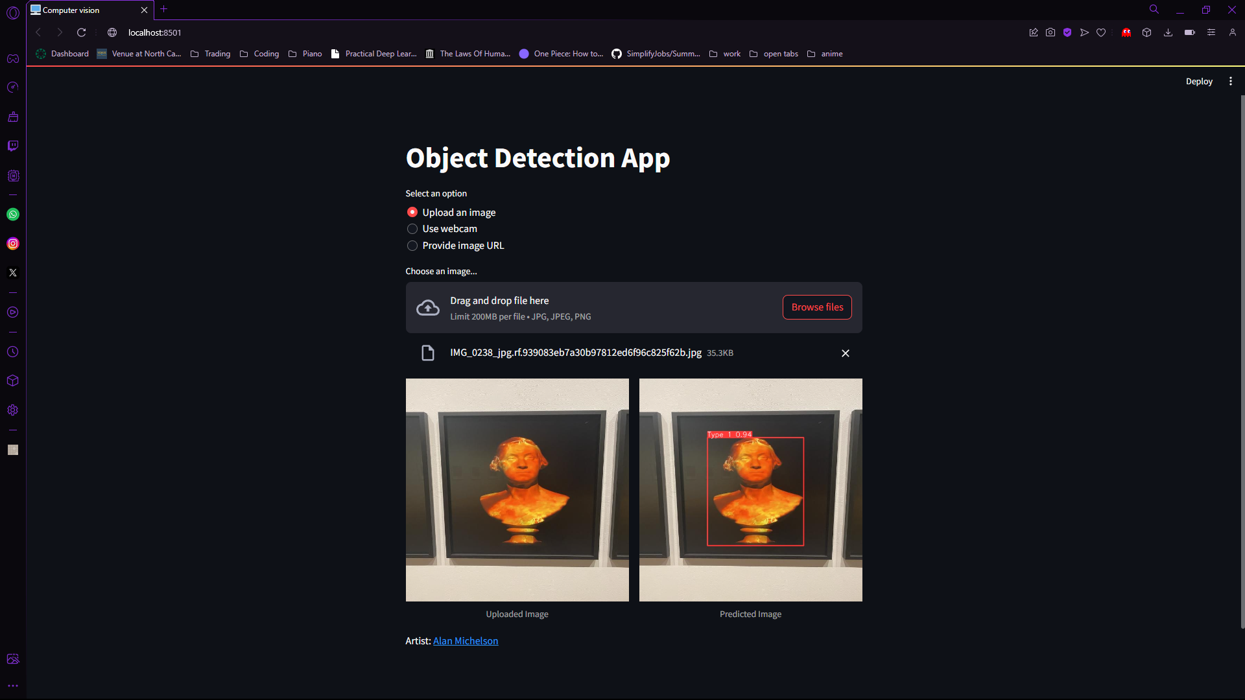Screen dimensions: 1245x700
Task: Click the Browse files button
Action: (x=817, y=307)
